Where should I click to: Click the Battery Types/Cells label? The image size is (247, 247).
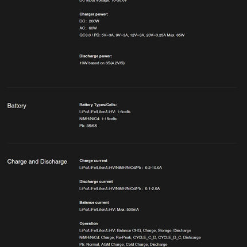click(98, 105)
